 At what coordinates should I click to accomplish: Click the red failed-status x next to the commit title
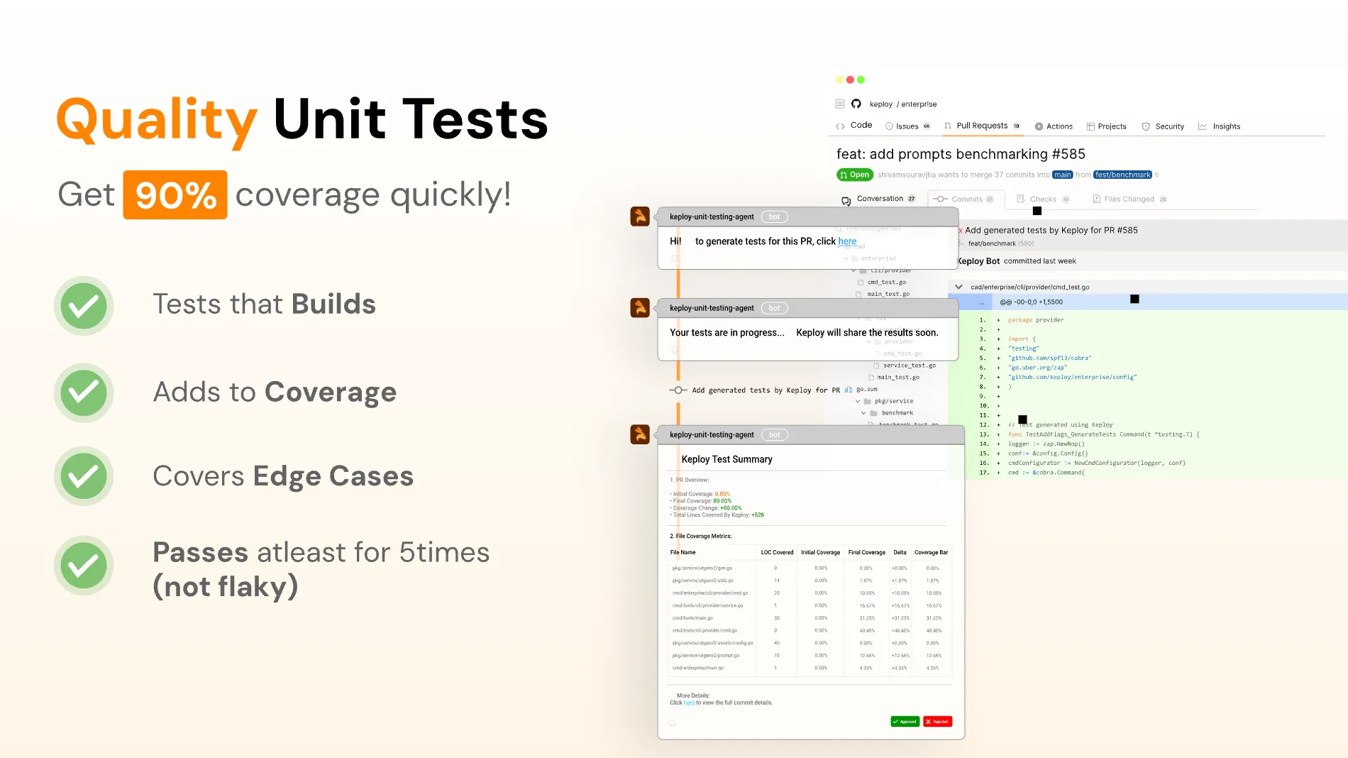click(960, 231)
